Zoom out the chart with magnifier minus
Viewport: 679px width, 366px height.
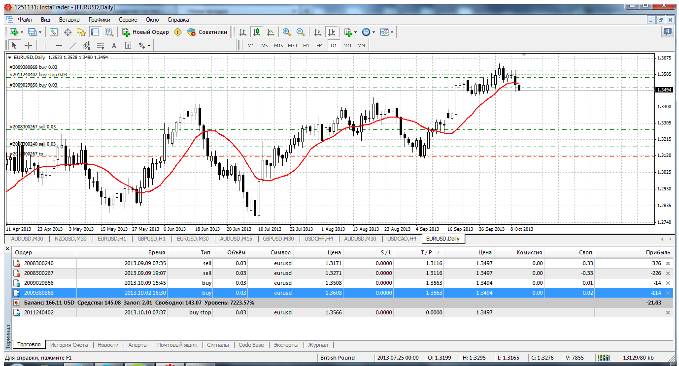(300, 32)
